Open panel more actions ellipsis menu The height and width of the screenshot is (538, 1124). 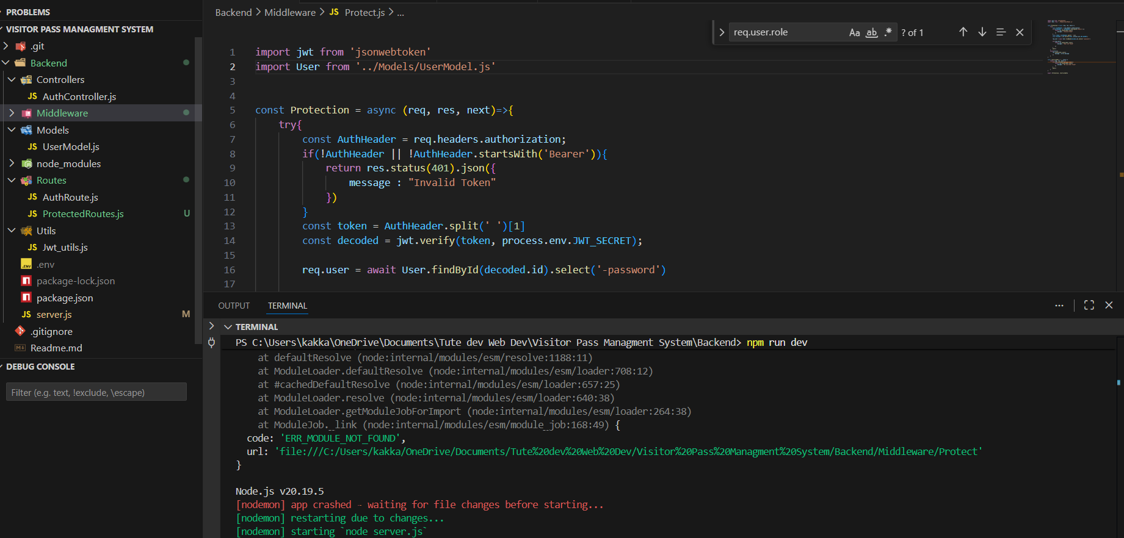1059,306
